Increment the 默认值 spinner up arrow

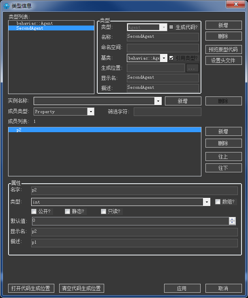pos(232,219)
